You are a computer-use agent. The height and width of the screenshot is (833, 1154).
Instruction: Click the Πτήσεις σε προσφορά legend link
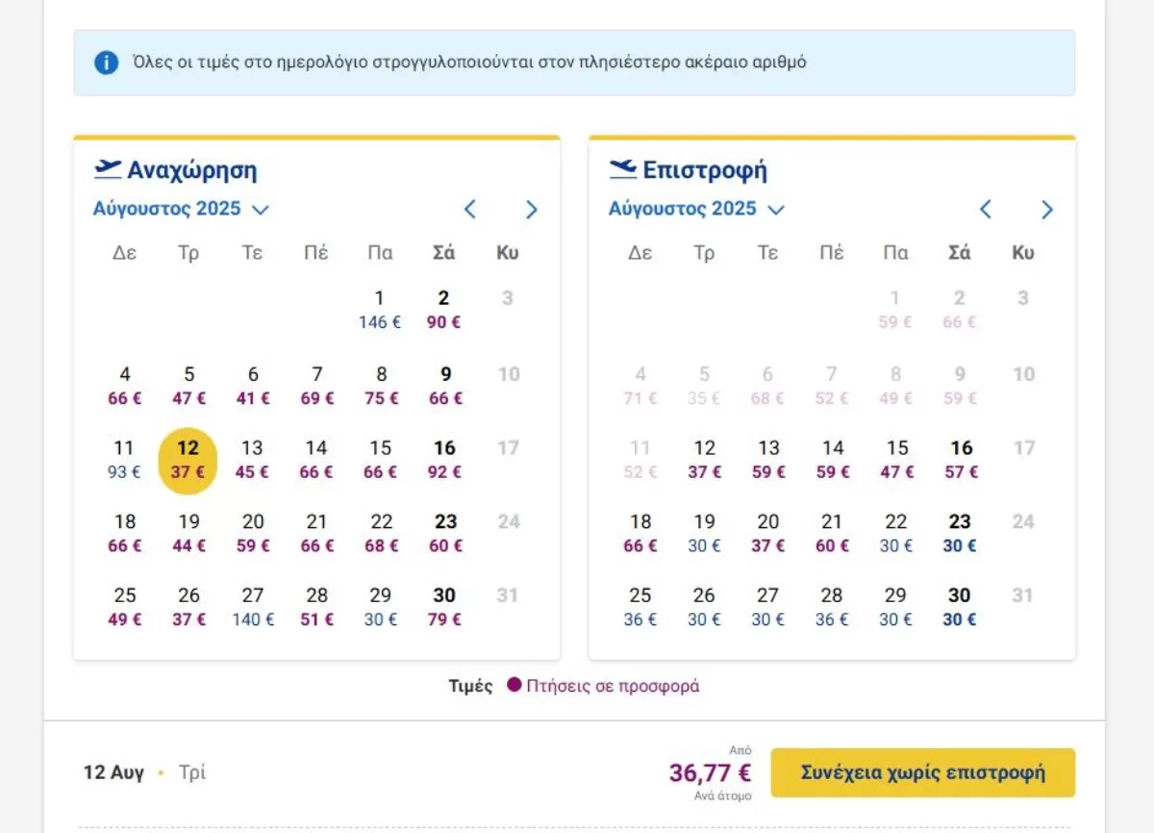pyautogui.click(x=613, y=686)
